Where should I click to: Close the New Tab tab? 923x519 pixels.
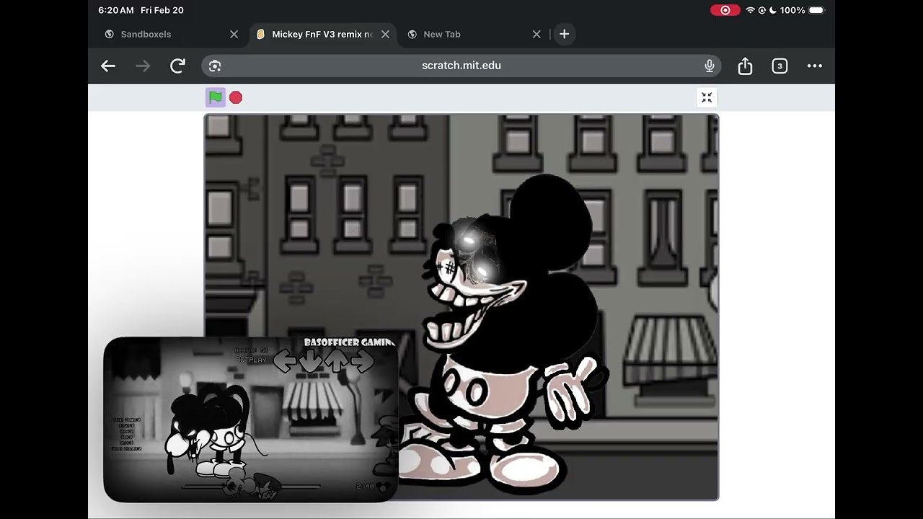[536, 34]
